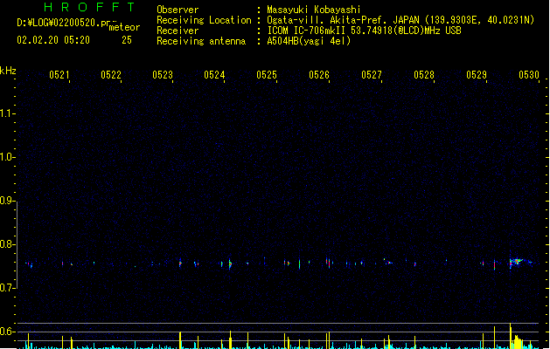Click the 0521 time marker

(59, 75)
